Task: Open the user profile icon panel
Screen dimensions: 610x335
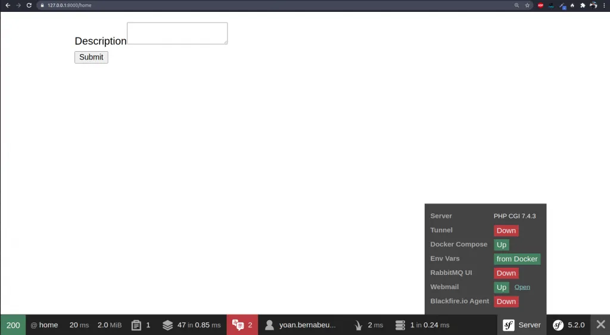Action: click(x=269, y=325)
